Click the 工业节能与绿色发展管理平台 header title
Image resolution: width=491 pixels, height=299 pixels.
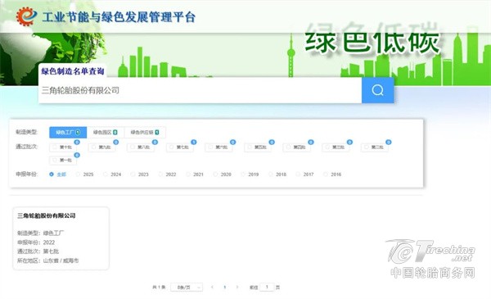point(119,17)
